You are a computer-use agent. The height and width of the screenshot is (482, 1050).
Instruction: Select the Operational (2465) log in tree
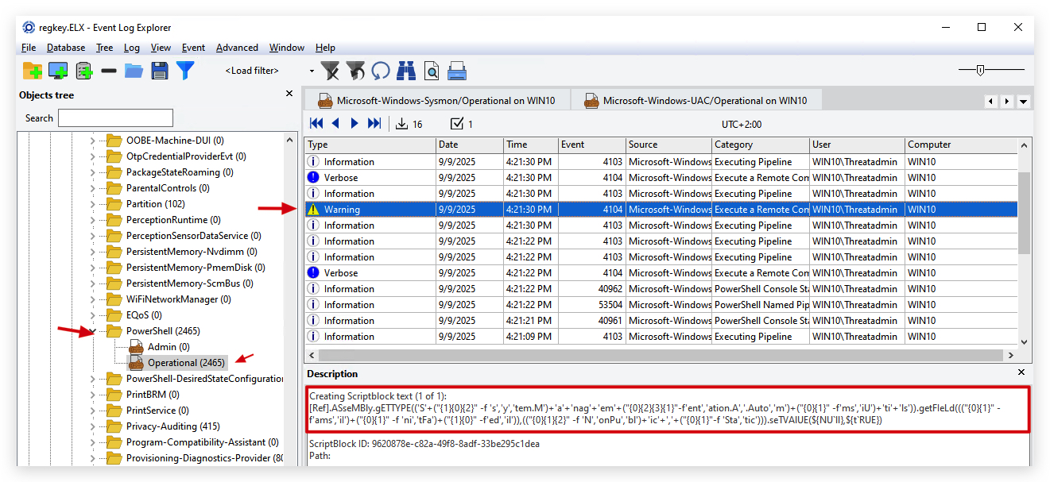(186, 363)
